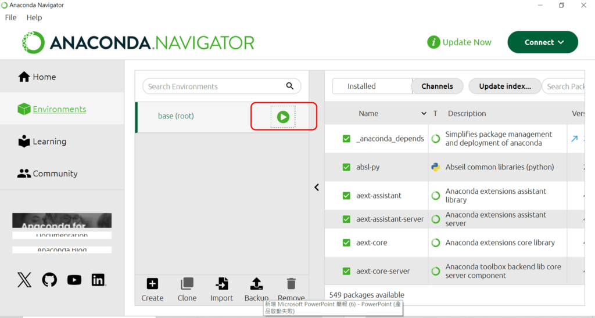Uncheck the absl-py package checkbox

346,167
